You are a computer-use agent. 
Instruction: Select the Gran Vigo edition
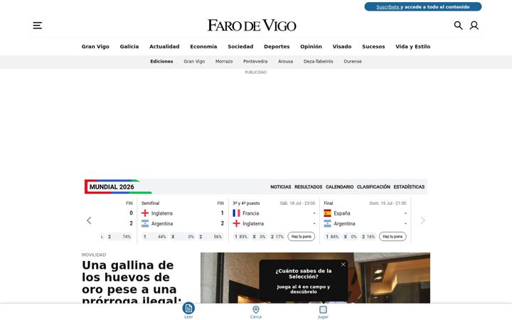coord(194,61)
